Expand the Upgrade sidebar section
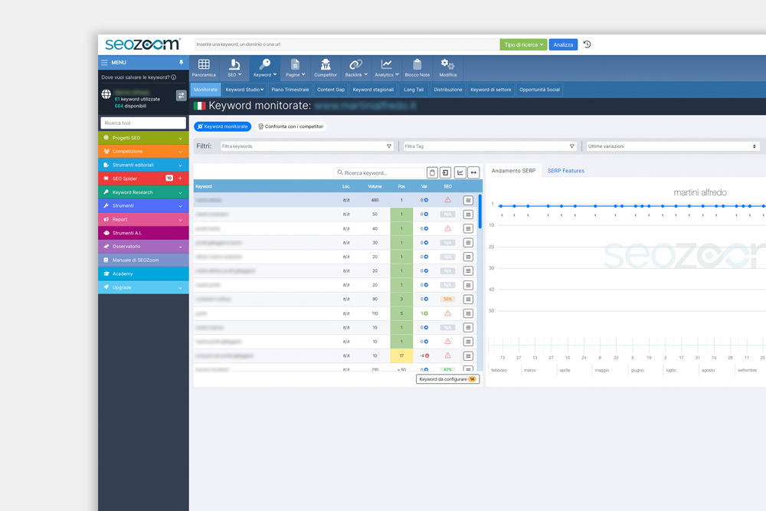Image resolution: width=766 pixels, height=511 pixels. pyautogui.click(x=143, y=287)
